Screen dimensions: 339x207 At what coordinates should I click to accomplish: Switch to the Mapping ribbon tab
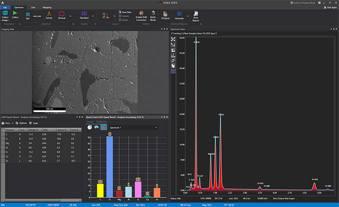point(47,8)
